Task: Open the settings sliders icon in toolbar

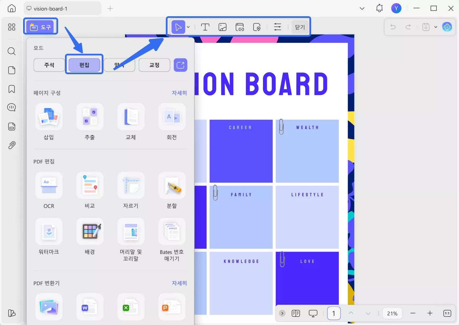Action: (x=278, y=27)
